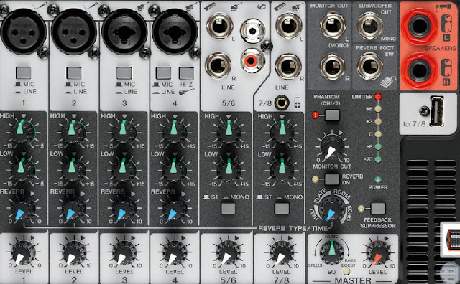Viewport: 460px width, 284px height.
Task: Click the channel 2 REVERB send knob
Action: click(x=73, y=207)
